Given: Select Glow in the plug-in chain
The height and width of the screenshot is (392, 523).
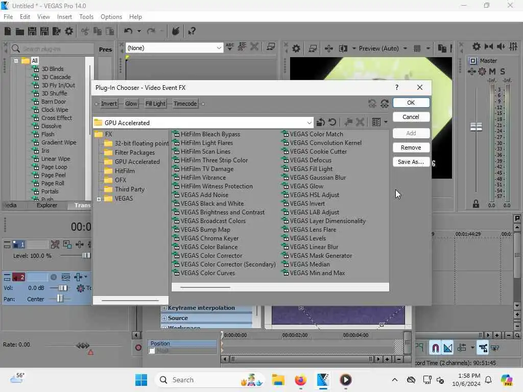Looking at the screenshot, I should tap(131, 104).
